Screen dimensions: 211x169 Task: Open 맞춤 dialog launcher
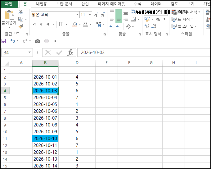140,34
